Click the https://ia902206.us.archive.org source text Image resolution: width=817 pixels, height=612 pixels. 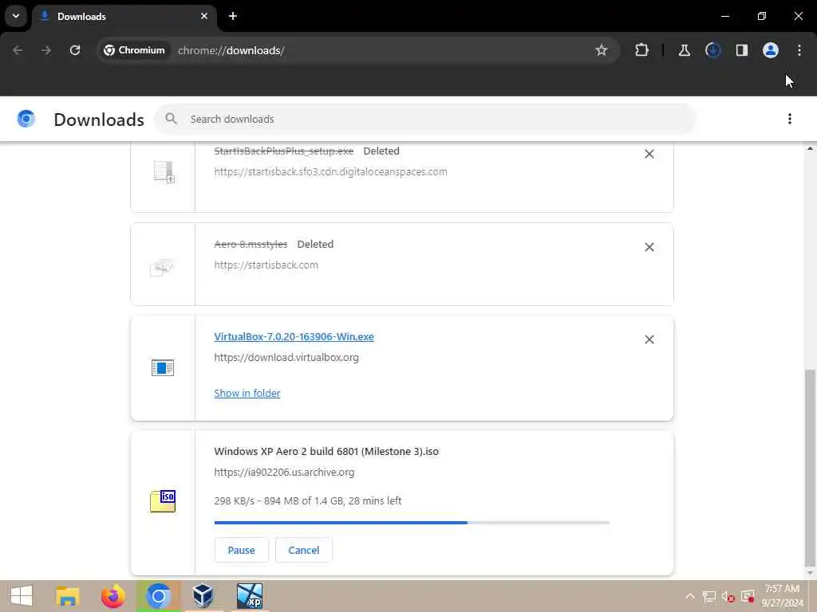point(284,472)
